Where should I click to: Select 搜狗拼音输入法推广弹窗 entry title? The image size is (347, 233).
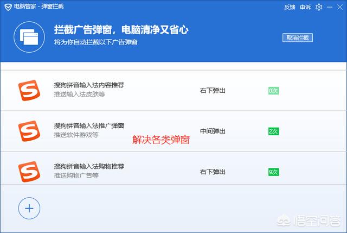[89, 125]
